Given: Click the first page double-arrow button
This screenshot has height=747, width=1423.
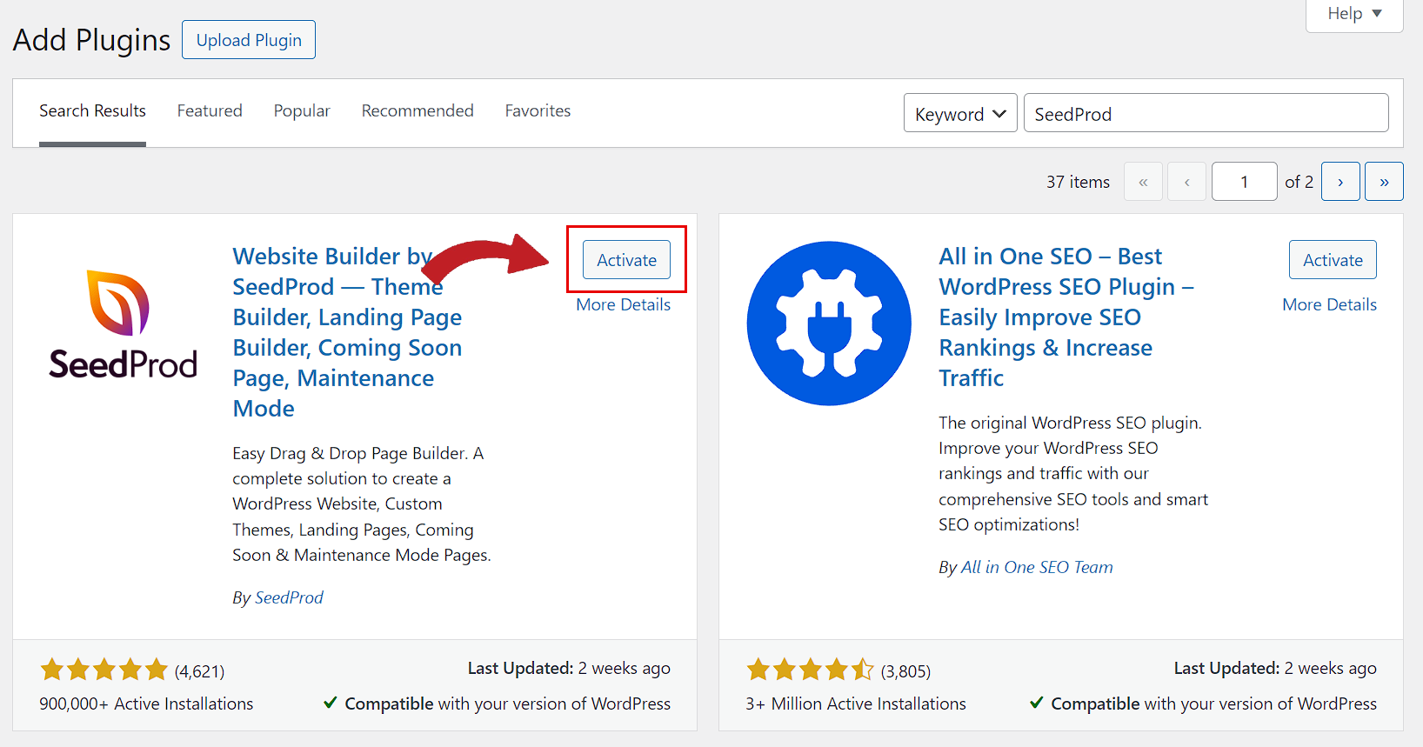Looking at the screenshot, I should [x=1143, y=182].
